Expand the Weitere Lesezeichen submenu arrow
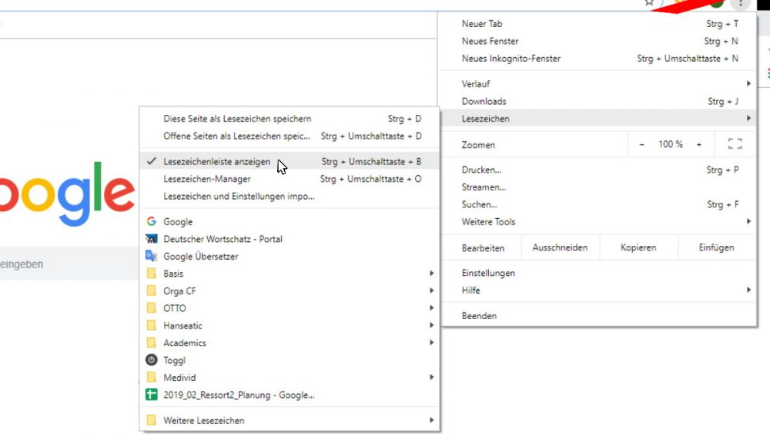The image size is (770, 434). [431, 420]
